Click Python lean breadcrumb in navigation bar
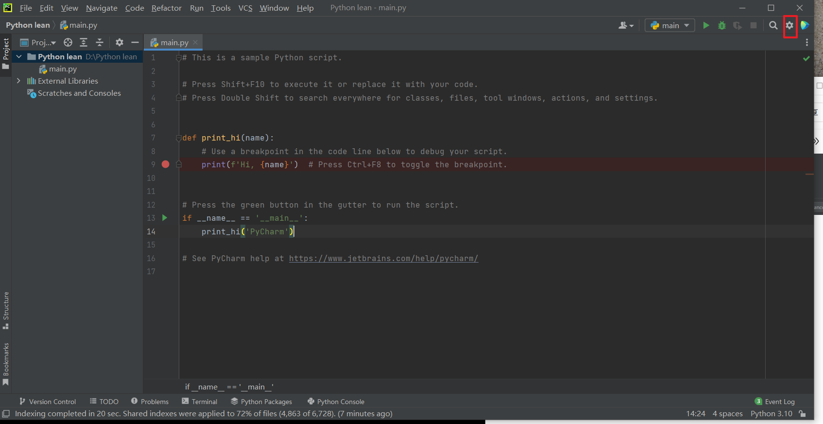823x424 pixels. pos(28,25)
